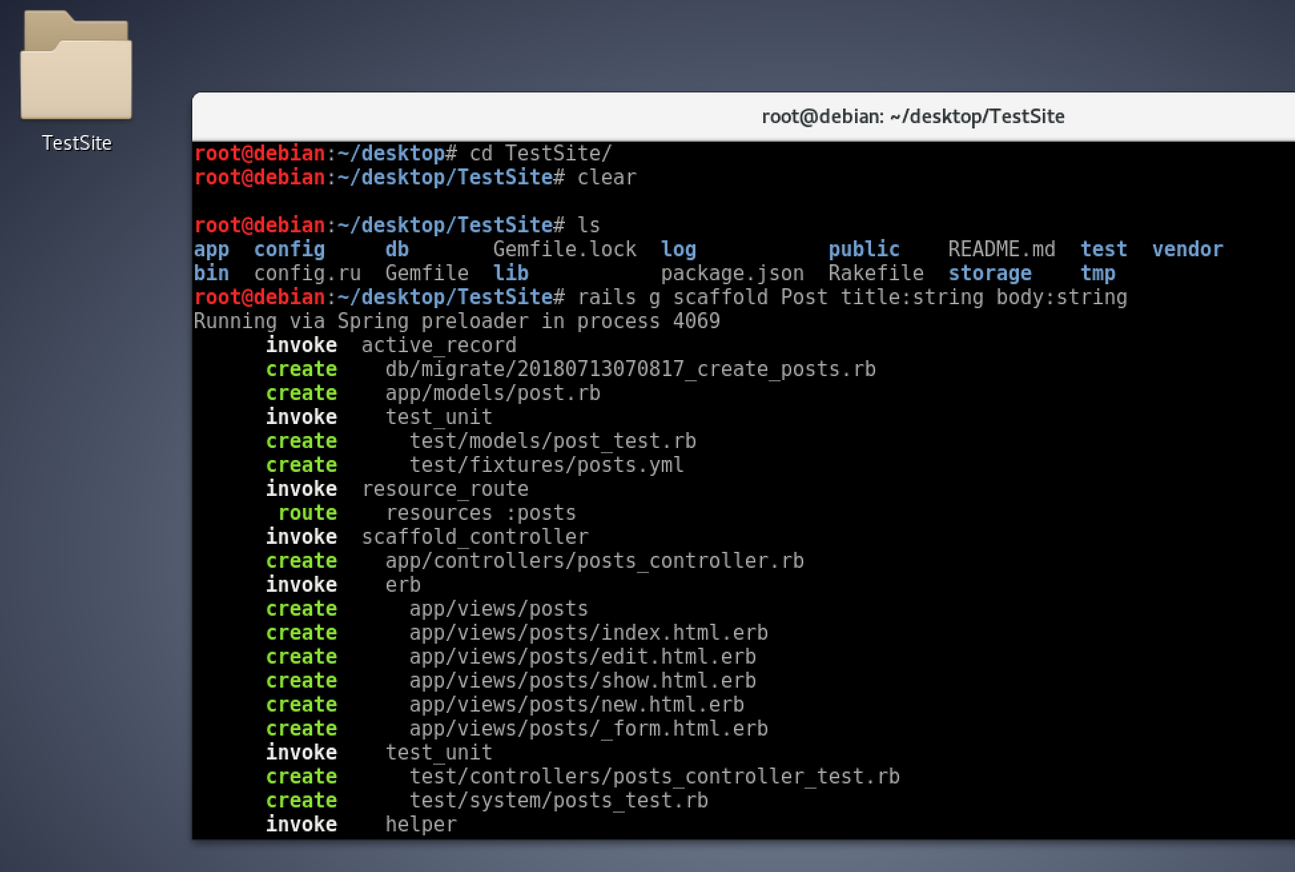
Task: Click README.md in the ls output
Action: [x=1001, y=249]
